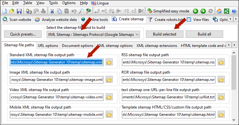Toggle Simplified easy mode
This screenshot has height=125, width=239.
(x=168, y=11)
